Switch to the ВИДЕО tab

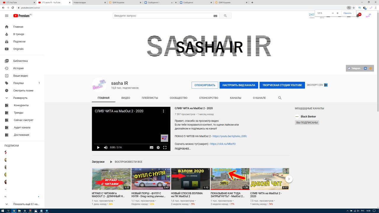[x=126, y=98]
